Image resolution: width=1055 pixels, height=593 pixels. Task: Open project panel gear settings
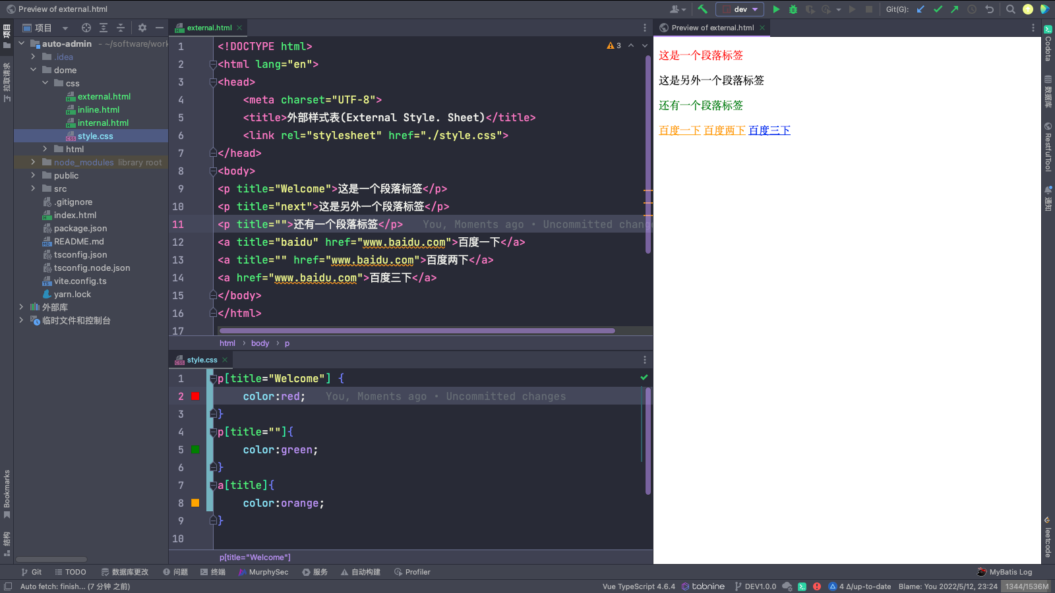click(142, 28)
